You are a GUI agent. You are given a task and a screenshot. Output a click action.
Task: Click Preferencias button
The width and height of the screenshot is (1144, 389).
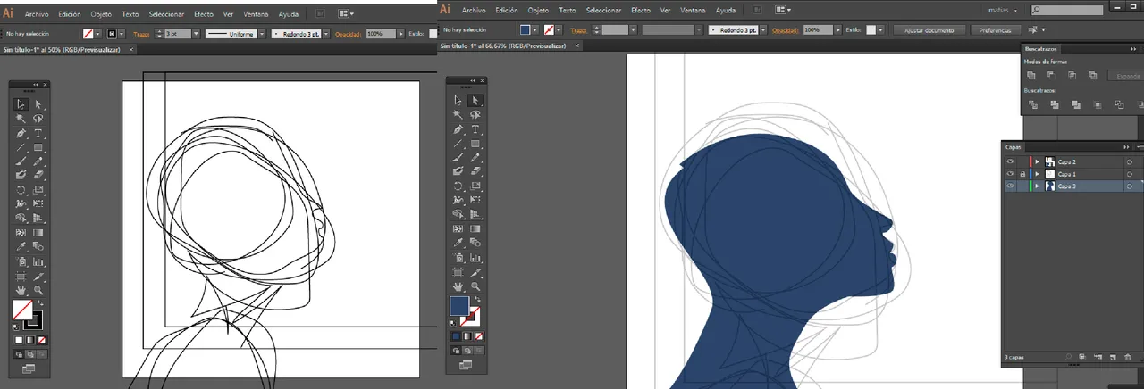point(994,30)
